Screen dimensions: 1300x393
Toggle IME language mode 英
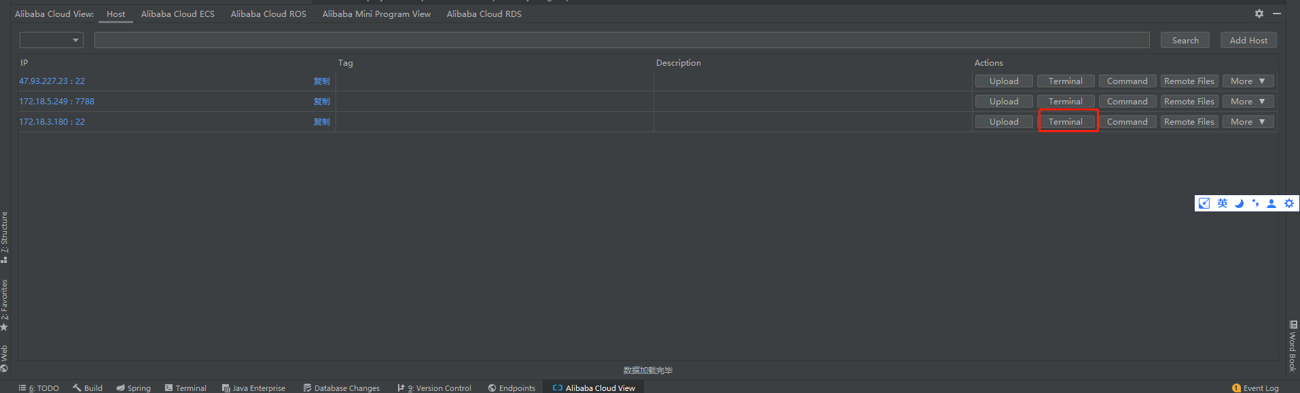point(1222,203)
